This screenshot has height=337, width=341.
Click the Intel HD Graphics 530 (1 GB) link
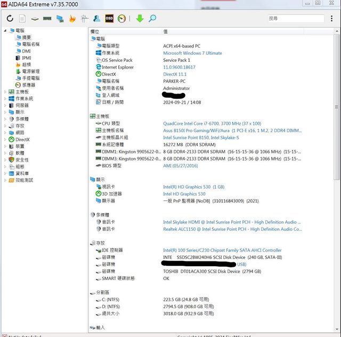pyautogui.click(x=193, y=187)
